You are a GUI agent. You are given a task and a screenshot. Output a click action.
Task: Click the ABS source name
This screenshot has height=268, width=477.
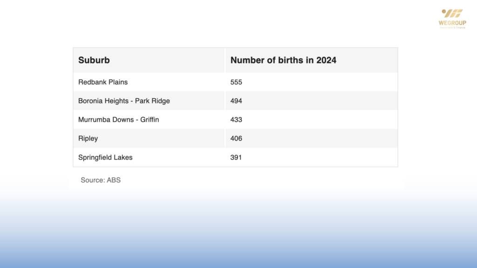pos(114,180)
